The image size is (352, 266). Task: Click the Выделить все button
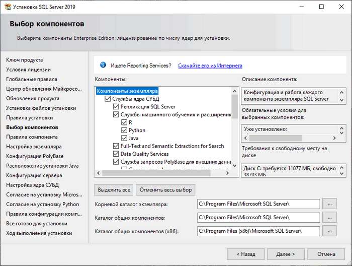(114, 190)
